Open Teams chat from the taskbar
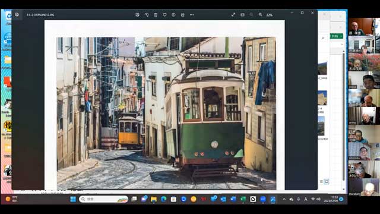 (144, 199)
